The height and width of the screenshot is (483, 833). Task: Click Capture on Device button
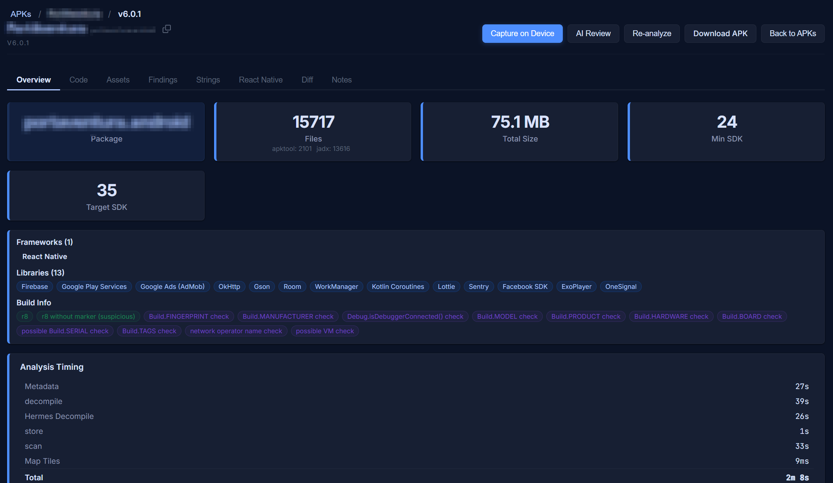pos(522,33)
